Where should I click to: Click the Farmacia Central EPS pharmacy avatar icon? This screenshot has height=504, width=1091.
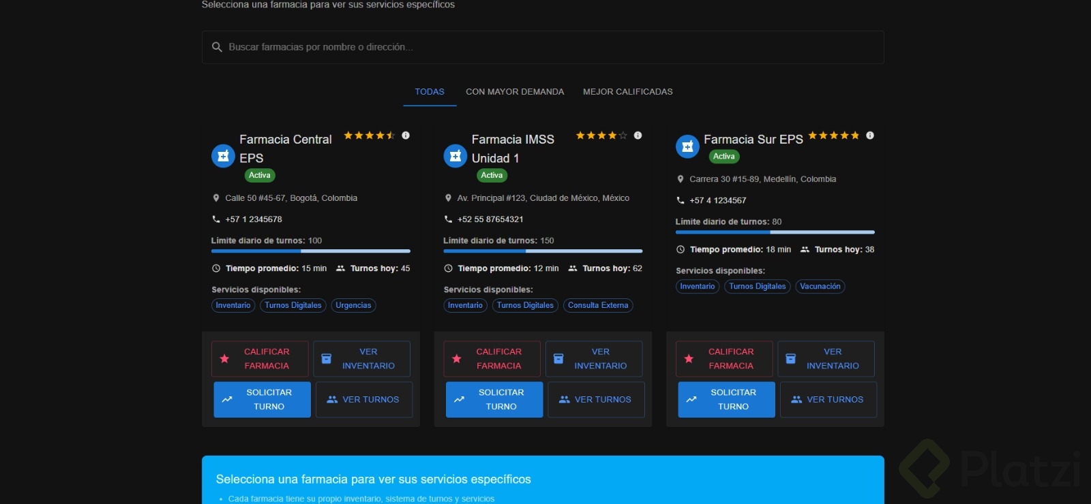[x=223, y=156]
